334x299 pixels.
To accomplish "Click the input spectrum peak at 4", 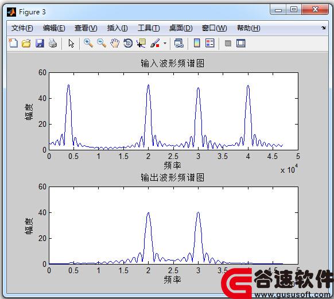I will tap(248, 86).
